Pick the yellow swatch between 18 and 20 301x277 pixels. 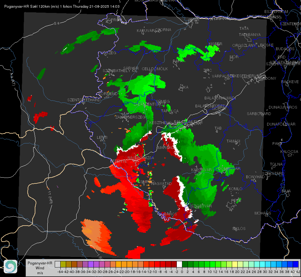point(235,264)
